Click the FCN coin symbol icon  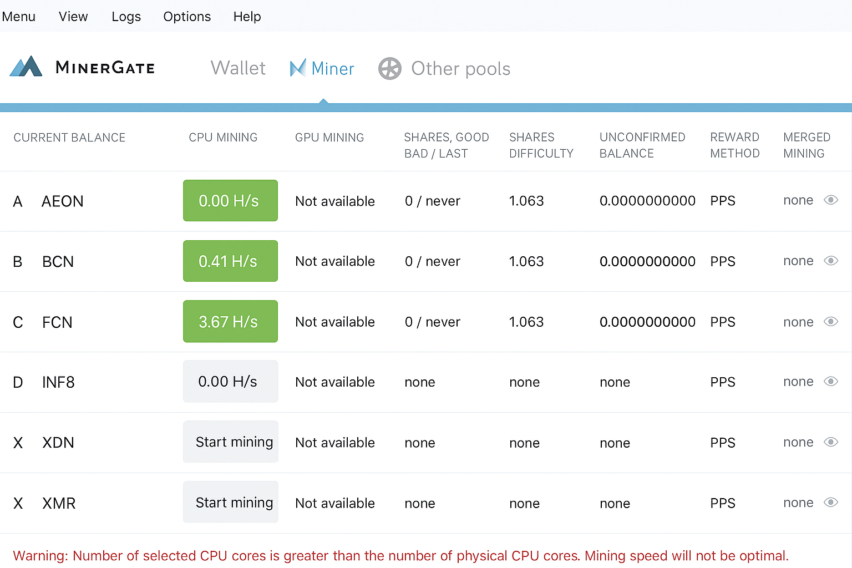pos(18,322)
